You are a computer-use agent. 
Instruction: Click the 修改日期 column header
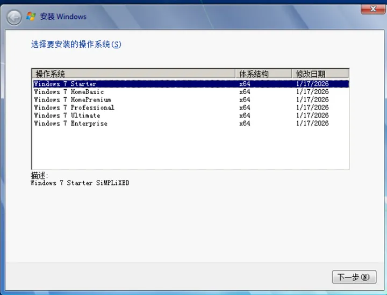[320, 74]
